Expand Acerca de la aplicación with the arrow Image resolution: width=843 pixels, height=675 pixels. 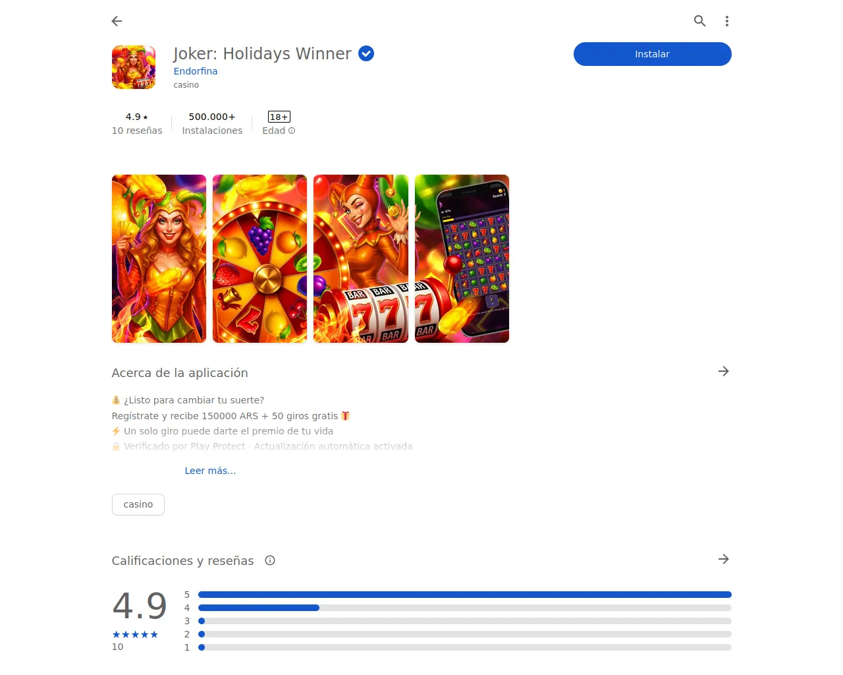pos(723,371)
